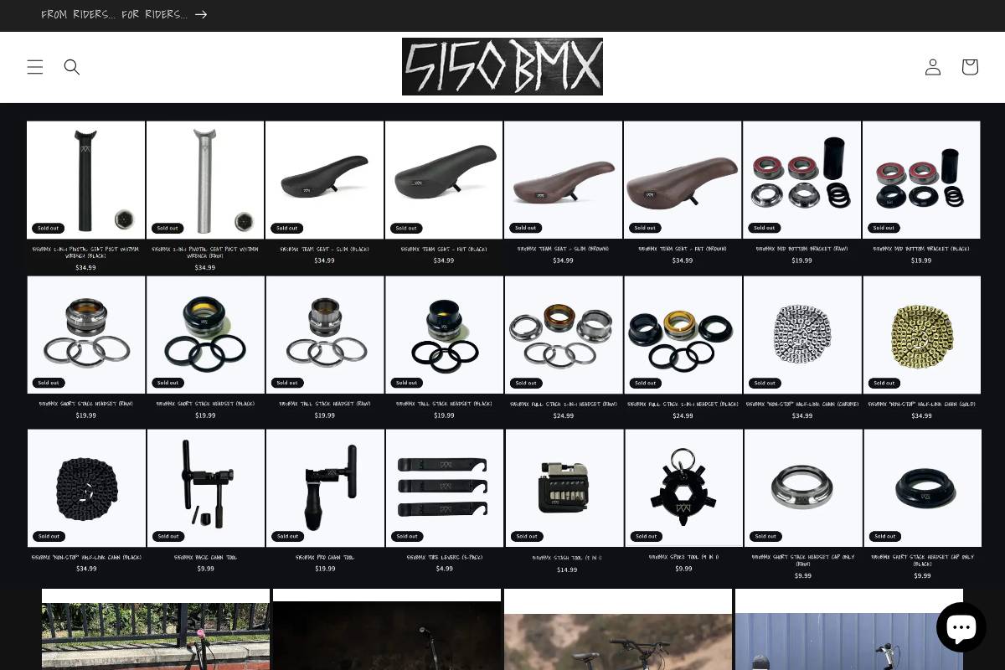Viewport: 1005px width, 670px height.
Task: Open the FROM RIDERS... FOR RIDERS... link
Action: coord(115,14)
